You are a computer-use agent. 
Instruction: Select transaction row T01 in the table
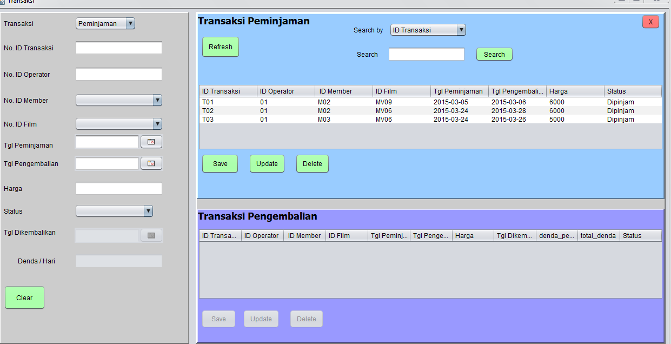pos(324,102)
